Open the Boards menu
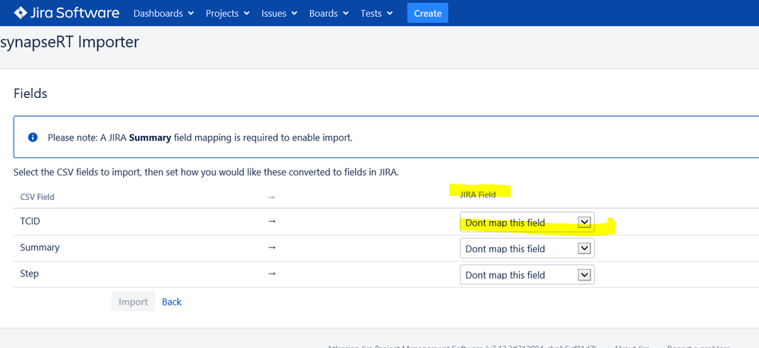Screen dimensions: 759x348 329,14
